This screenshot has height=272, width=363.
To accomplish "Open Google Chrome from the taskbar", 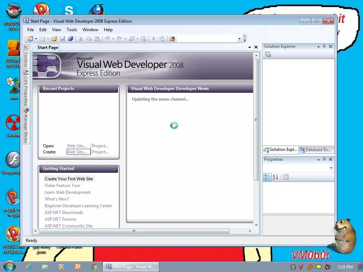I will [x=94, y=267].
